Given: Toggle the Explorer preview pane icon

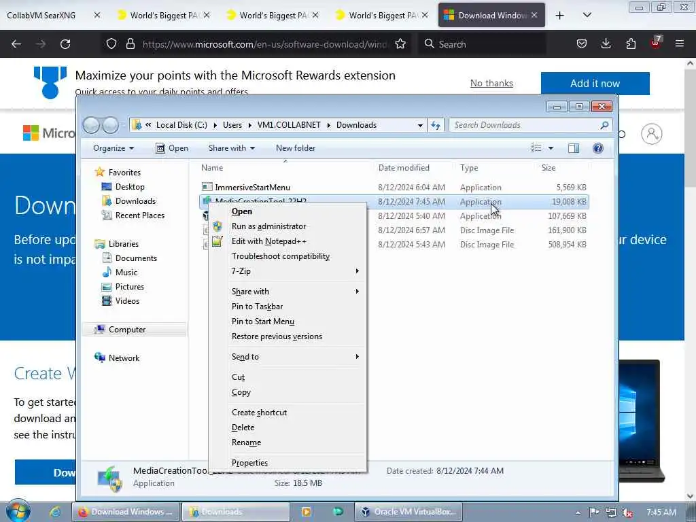Looking at the screenshot, I should [574, 148].
